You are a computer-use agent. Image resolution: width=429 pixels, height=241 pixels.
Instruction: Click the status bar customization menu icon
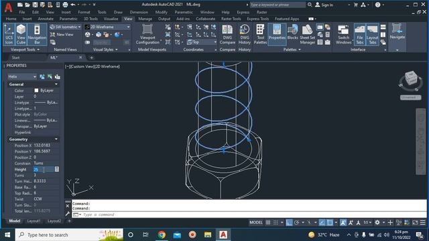(423, 223)
